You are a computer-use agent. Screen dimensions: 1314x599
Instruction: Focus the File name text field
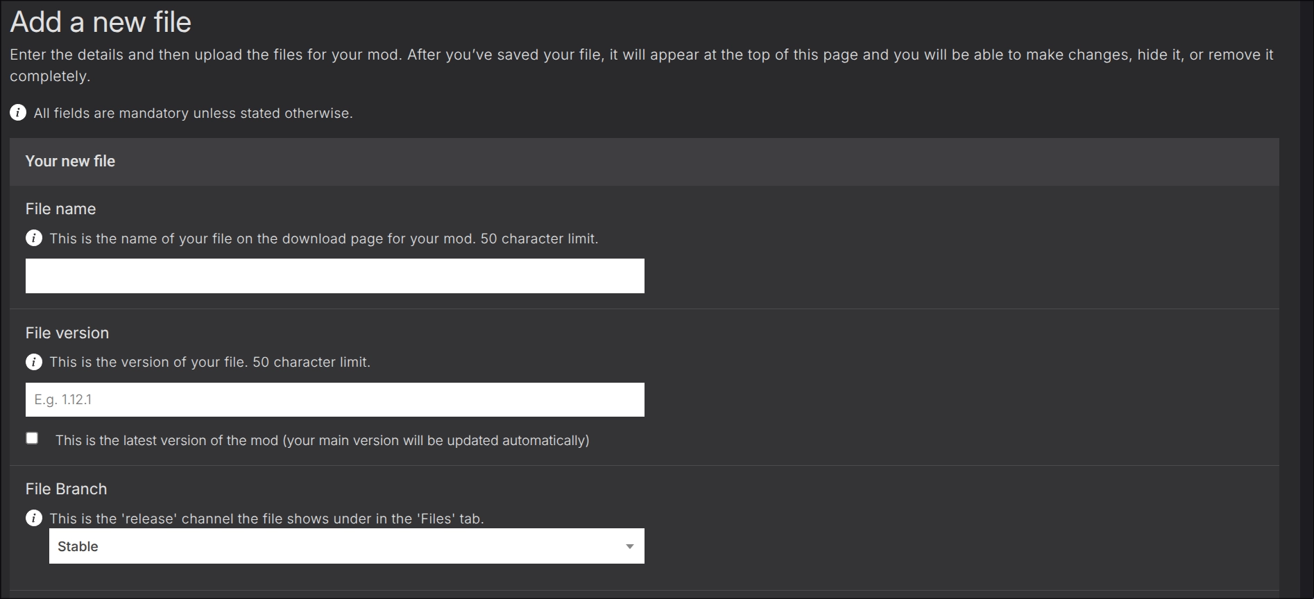pos(334,276)
